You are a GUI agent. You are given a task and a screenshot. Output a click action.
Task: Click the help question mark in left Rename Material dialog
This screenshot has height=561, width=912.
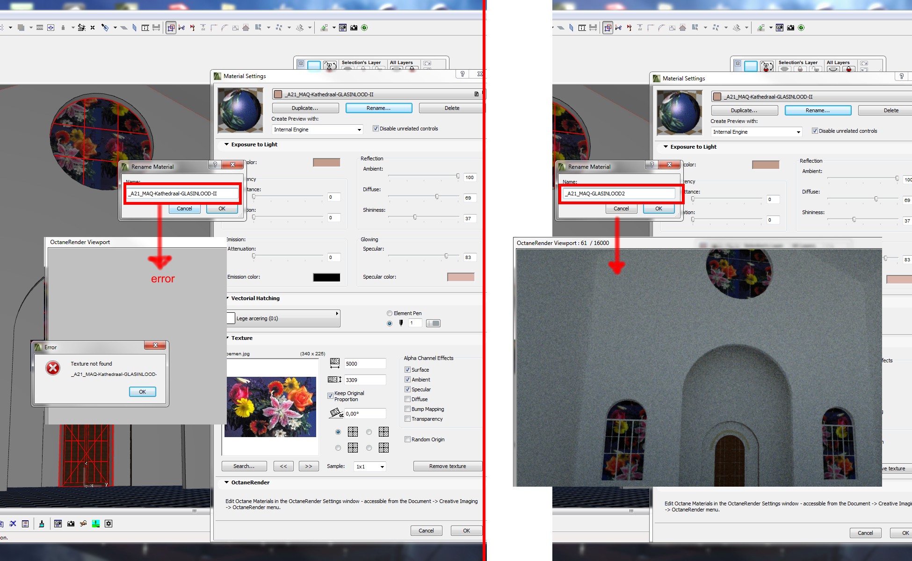[x=215, y=165]
